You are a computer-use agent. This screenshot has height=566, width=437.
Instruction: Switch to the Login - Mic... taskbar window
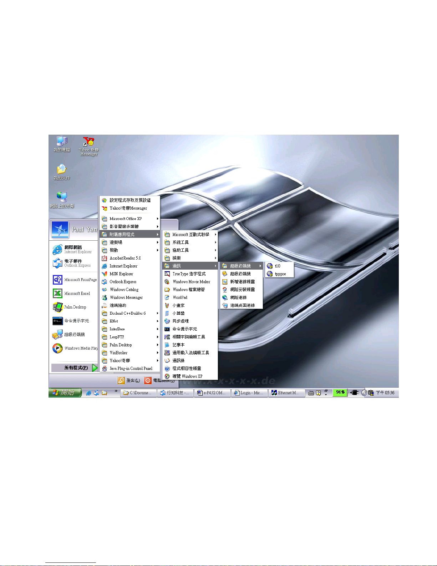[x=249, y=393]
